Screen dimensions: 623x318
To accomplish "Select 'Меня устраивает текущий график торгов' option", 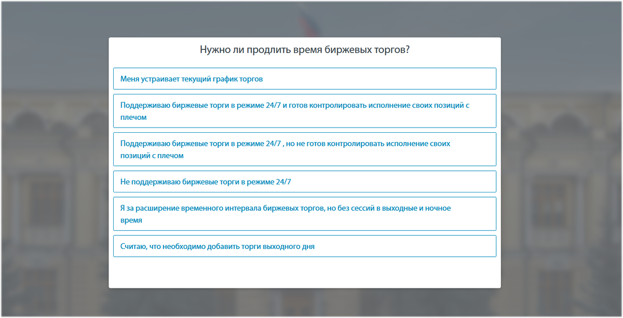I will [305, 79].
